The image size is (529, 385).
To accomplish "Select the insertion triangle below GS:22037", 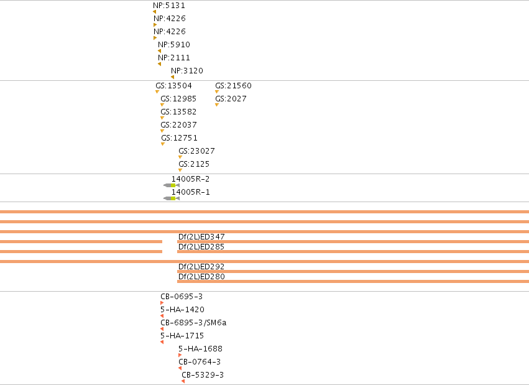I will pyautogui.click(x=162, y=131).
